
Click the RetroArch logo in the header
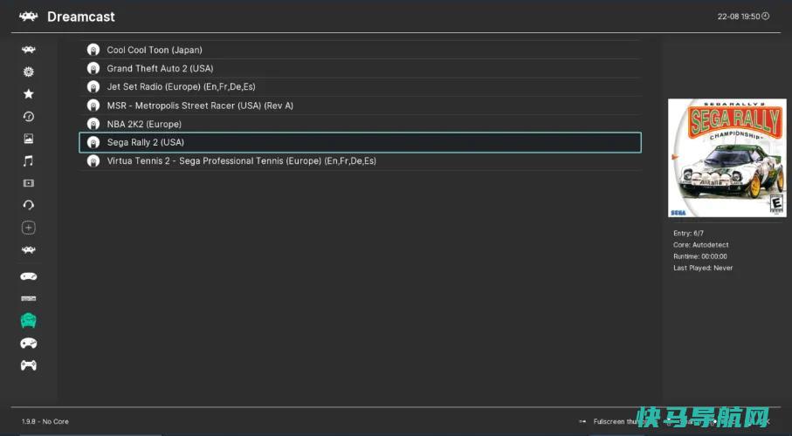pyautogui.click(x=28, y=17)
